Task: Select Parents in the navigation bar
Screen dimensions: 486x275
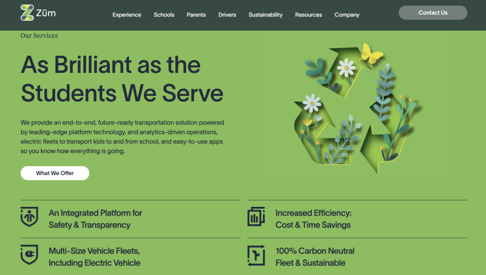Action: coord(196,15)
